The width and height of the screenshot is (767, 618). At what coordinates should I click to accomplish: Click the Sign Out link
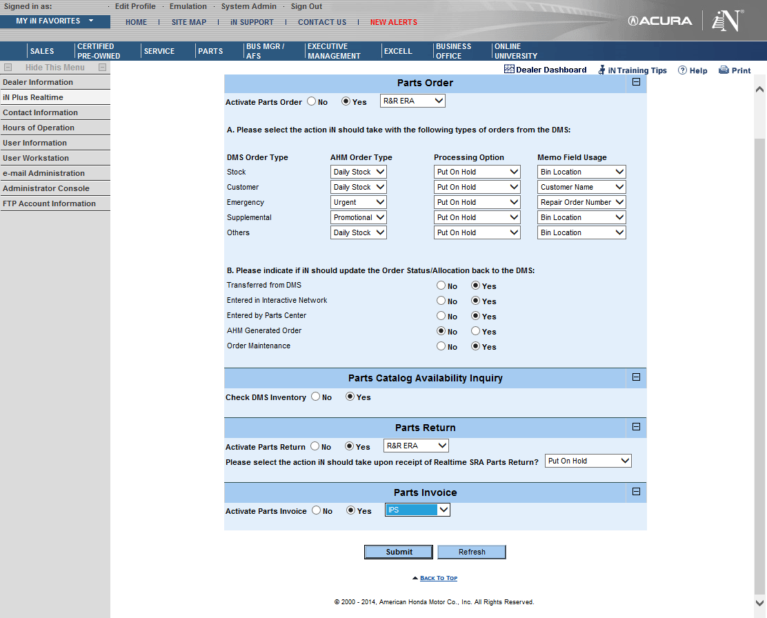306,6
